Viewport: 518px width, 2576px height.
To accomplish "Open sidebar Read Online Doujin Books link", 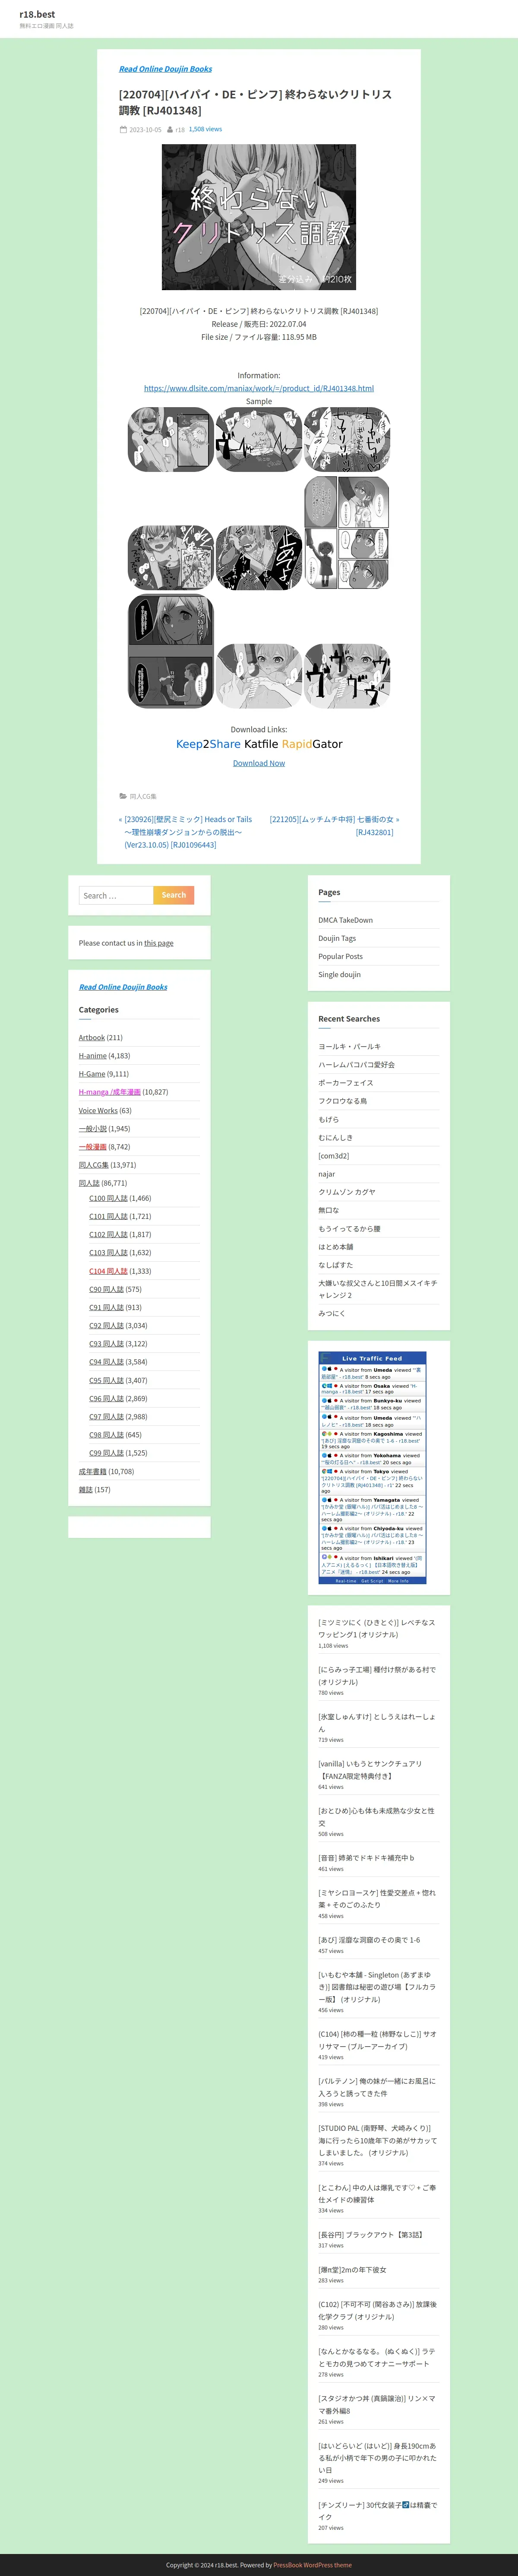I will 123,987.
